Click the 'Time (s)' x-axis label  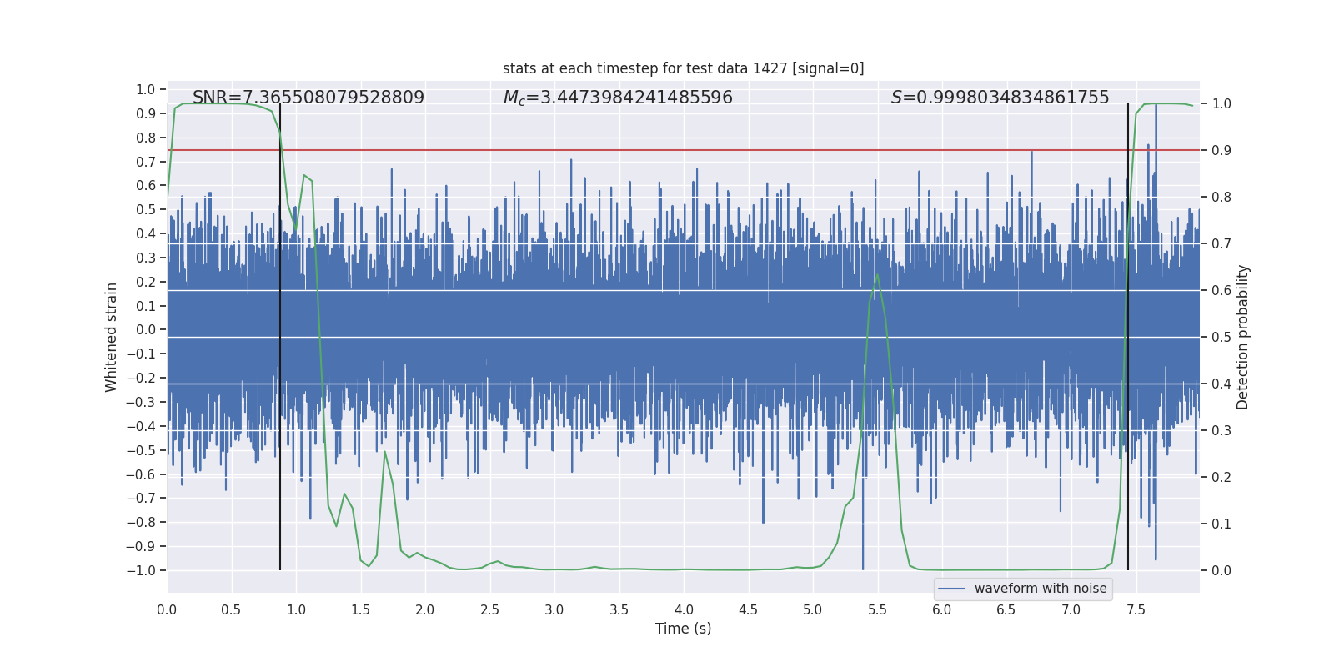pos(683,629)
